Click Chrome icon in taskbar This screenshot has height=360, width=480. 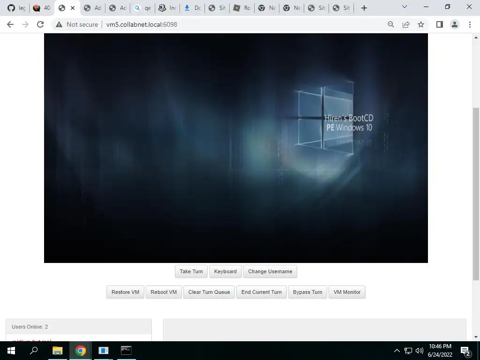pos(80,351)
